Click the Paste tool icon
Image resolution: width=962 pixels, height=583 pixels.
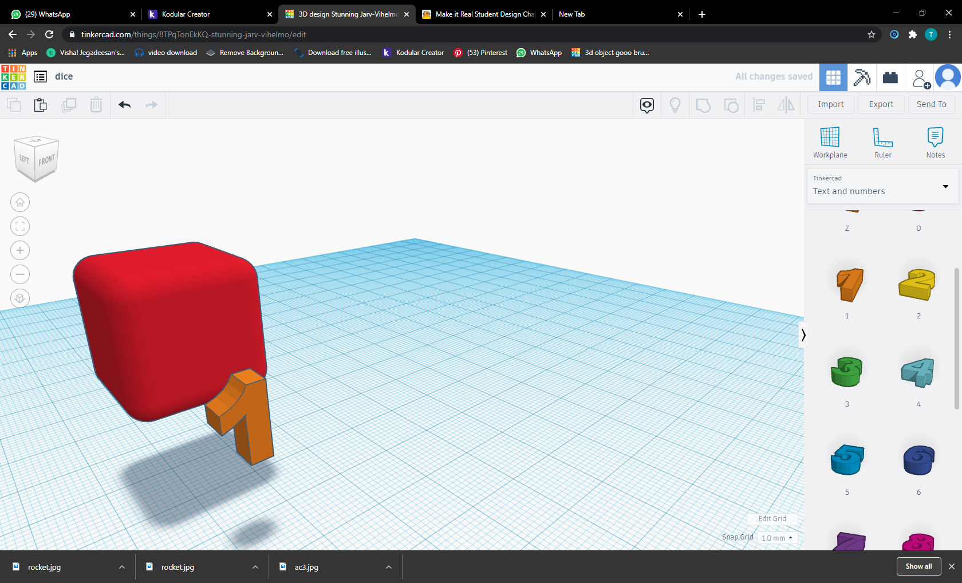(41, 105)
